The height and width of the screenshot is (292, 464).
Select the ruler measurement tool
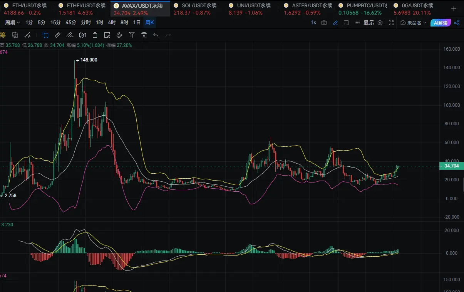57,35
